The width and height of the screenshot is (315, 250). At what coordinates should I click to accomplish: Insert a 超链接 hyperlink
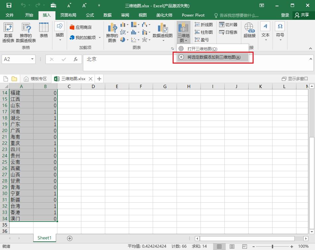click(249, 30)
